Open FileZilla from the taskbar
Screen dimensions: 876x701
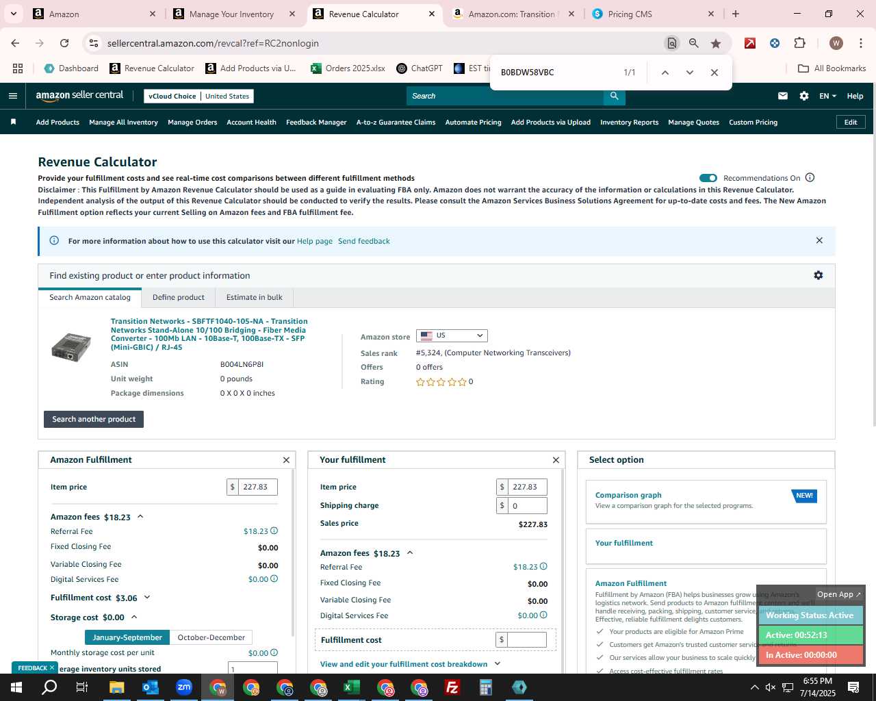[x=452, y=687]
